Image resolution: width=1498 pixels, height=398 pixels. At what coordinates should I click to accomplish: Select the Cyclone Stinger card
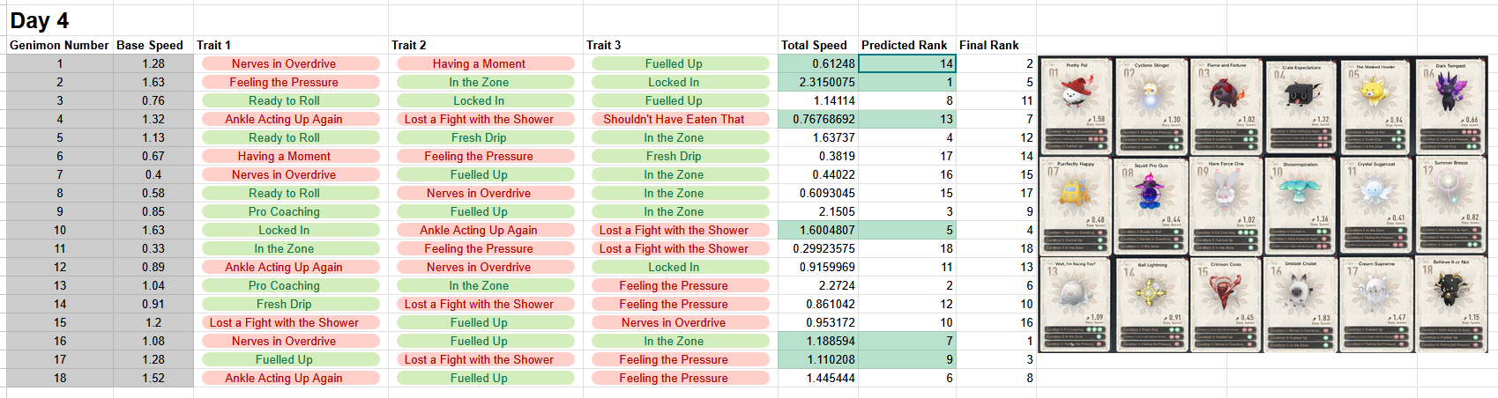coord(1151,106)
